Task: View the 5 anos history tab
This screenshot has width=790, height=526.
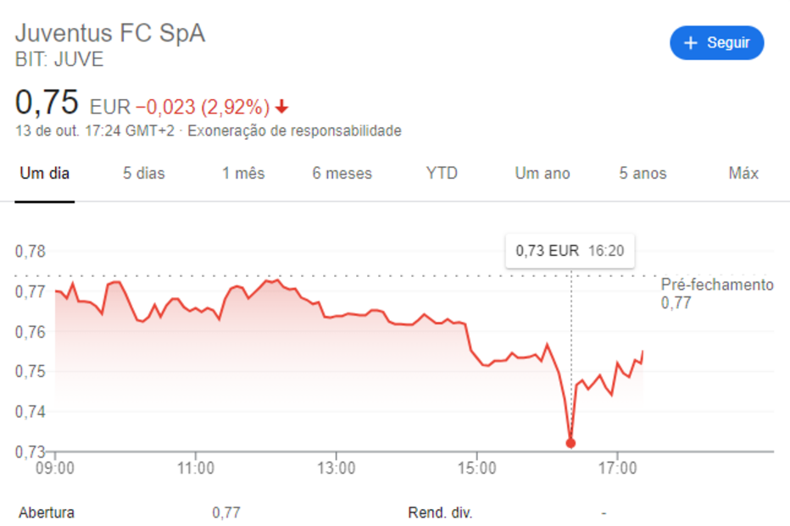Action: 643,174
